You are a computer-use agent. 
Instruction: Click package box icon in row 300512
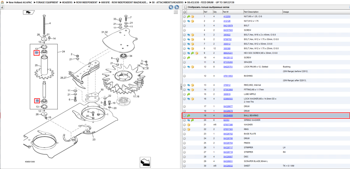tap(192, 44)
